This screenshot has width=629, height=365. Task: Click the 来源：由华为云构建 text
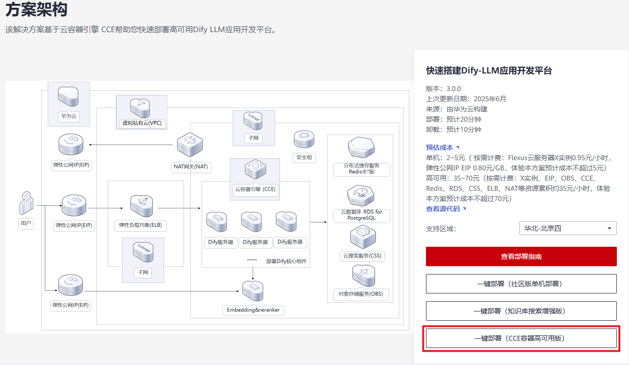click(x=457, y=109)
